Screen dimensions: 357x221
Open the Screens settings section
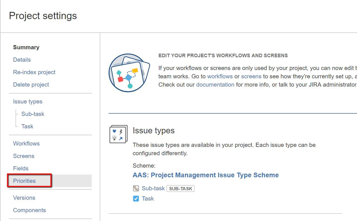pos(24,156)
